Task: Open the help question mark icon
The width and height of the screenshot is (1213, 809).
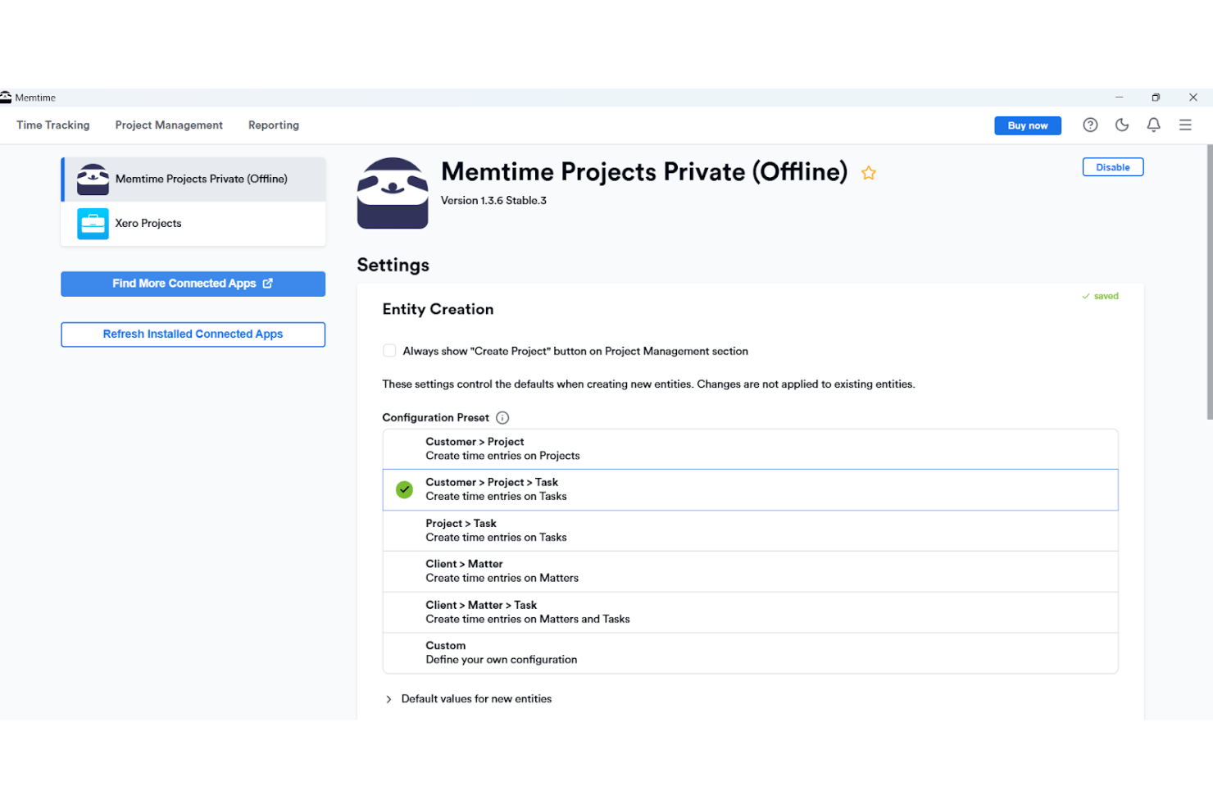Action: [x=1090, y=125]
